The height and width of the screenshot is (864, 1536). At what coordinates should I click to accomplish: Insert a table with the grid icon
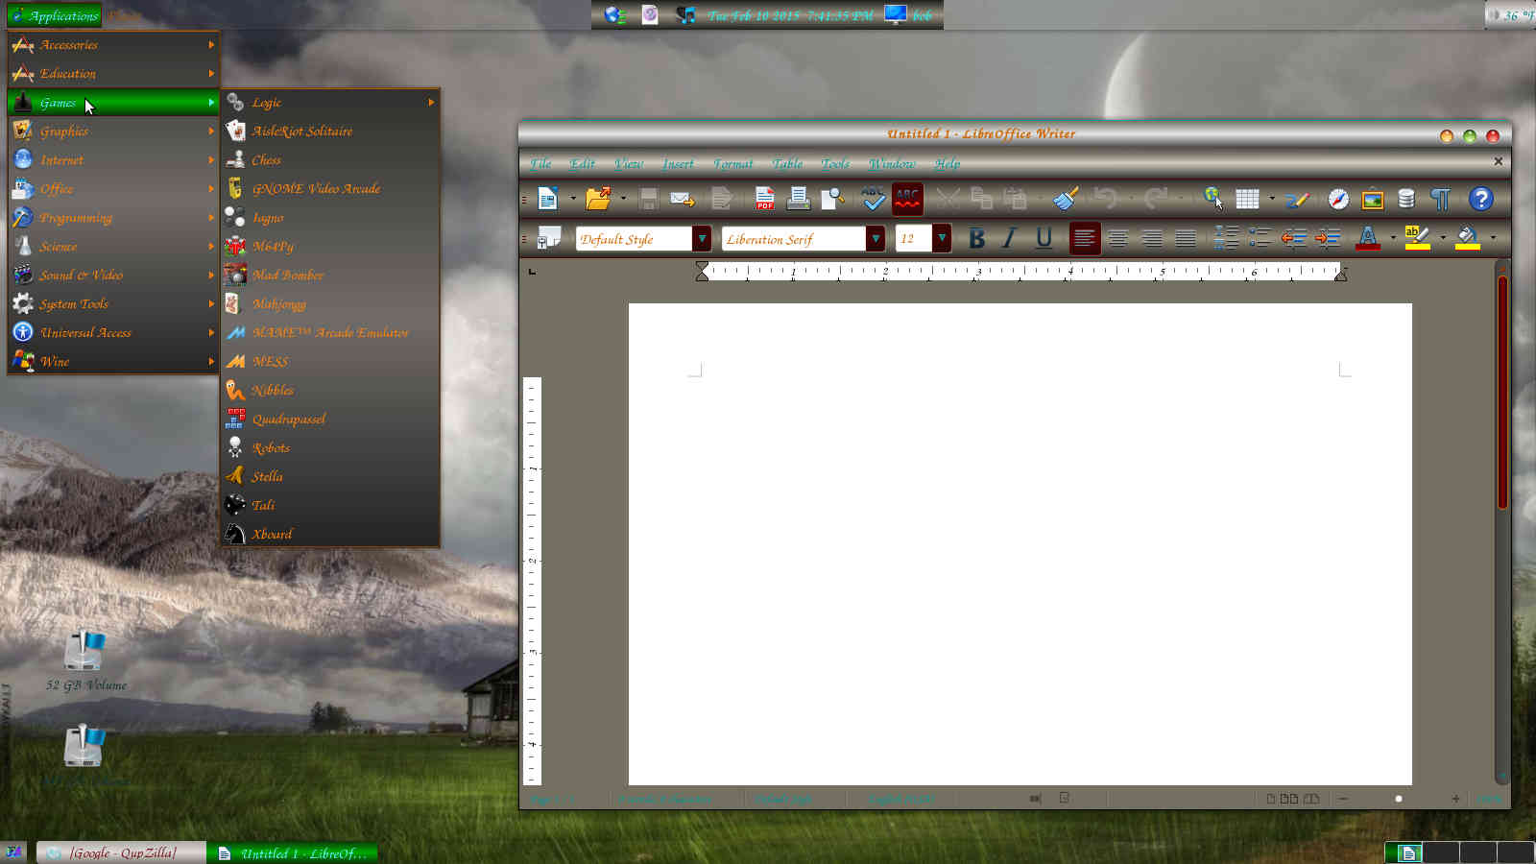click(x=1247, y=199)
